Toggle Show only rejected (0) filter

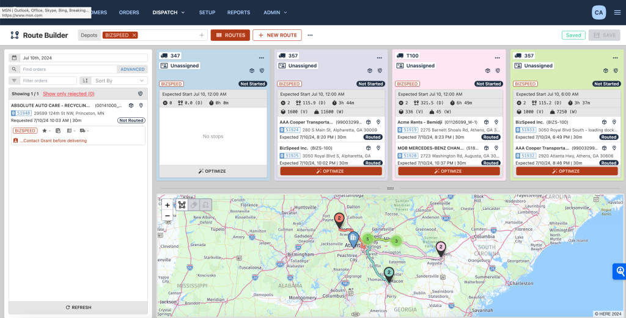tap(68, 93)
